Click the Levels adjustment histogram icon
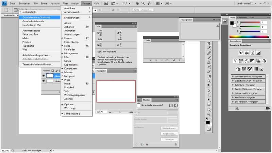Viewport: 272px width, 153px height. pyautogui.click(x=247, y=52)
